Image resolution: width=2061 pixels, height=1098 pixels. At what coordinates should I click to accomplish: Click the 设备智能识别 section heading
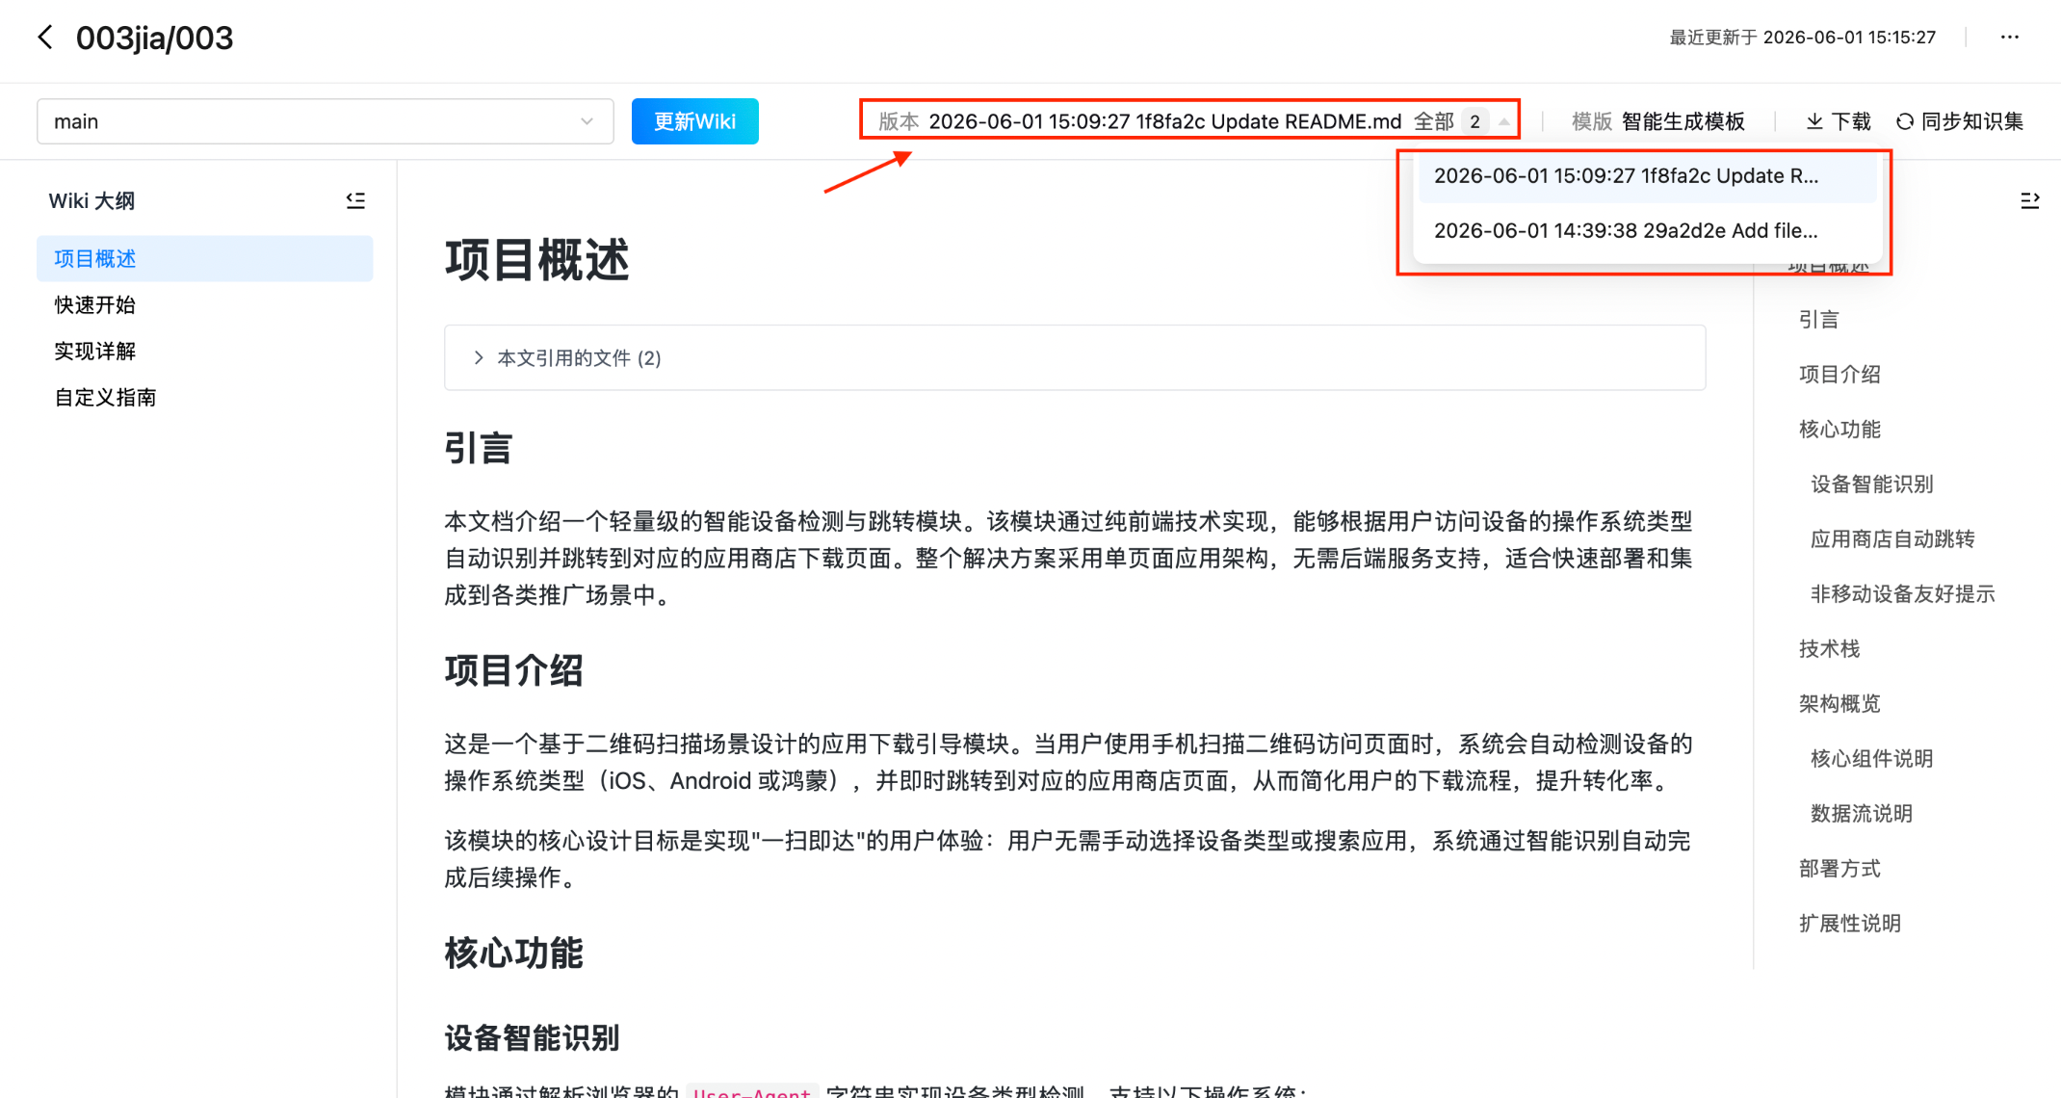click(x=532, y=1038)
